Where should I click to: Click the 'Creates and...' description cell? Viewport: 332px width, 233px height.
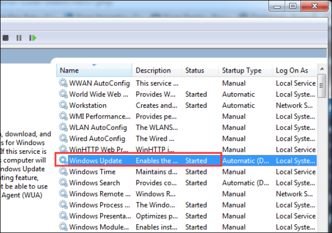pyautogui.click(x=157, y=105)
